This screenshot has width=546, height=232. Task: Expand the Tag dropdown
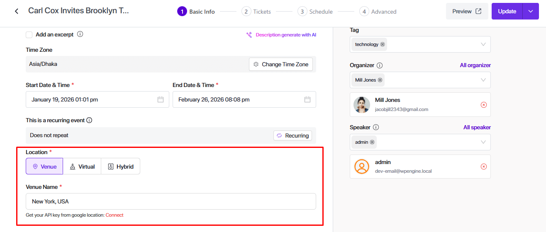pos(483,44)
